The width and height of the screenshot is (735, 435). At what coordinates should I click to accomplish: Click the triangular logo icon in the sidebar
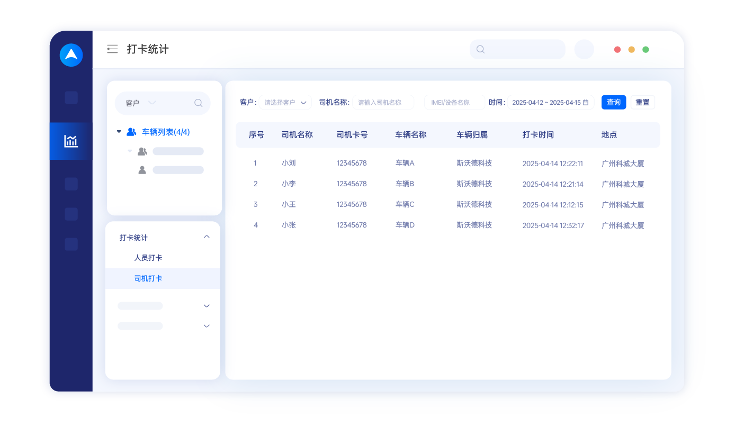[71, 55]
